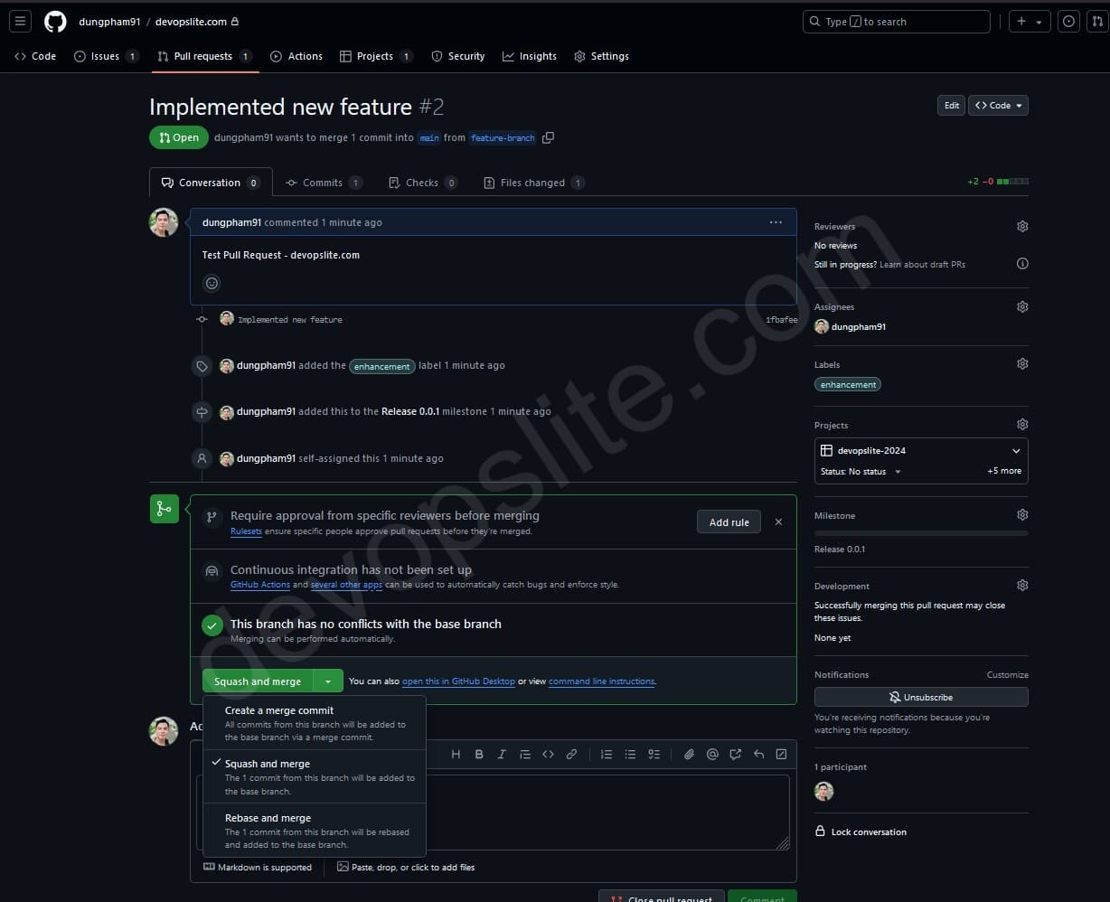The width and height of the screenshot is (1110, 902).
Task: Switch to the Code repository tab
Action: click(35, 56)
